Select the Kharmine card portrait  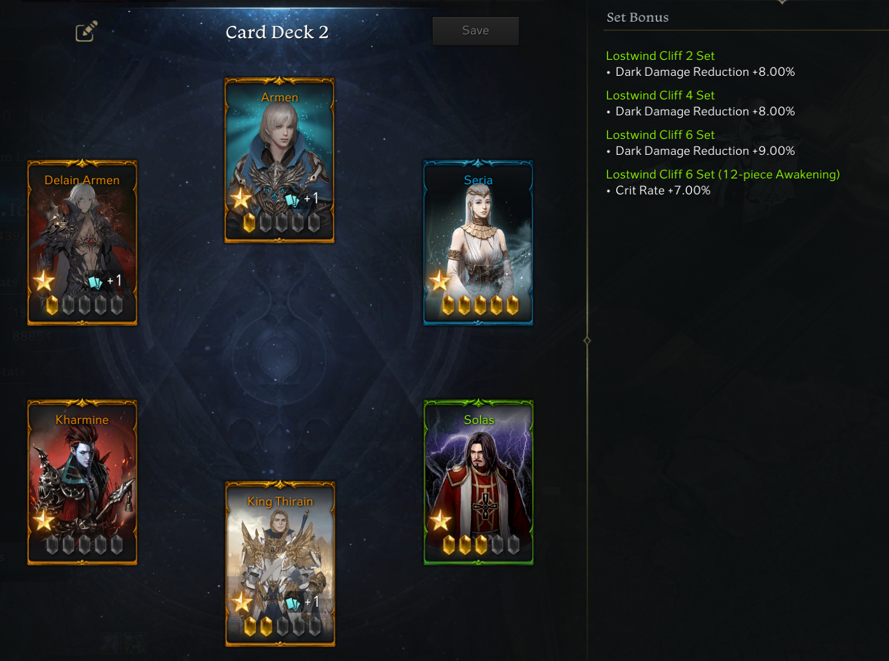(82, 483)
